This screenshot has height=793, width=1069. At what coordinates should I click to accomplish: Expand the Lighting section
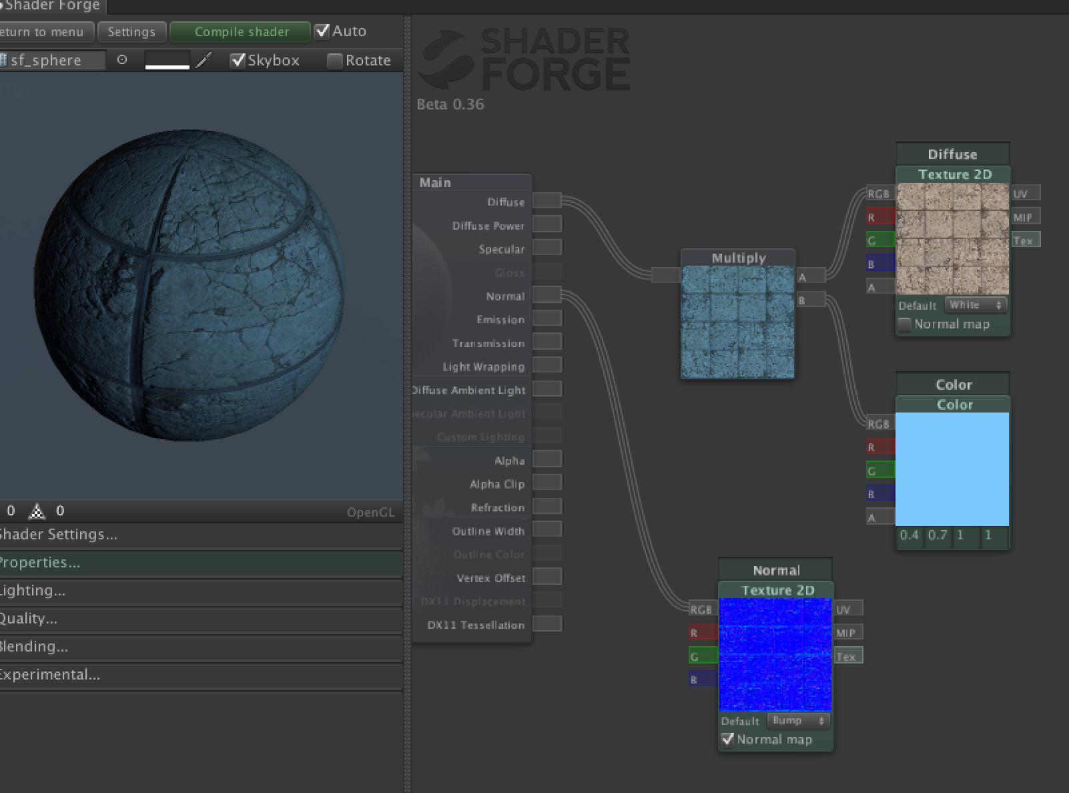pos(200,591)
